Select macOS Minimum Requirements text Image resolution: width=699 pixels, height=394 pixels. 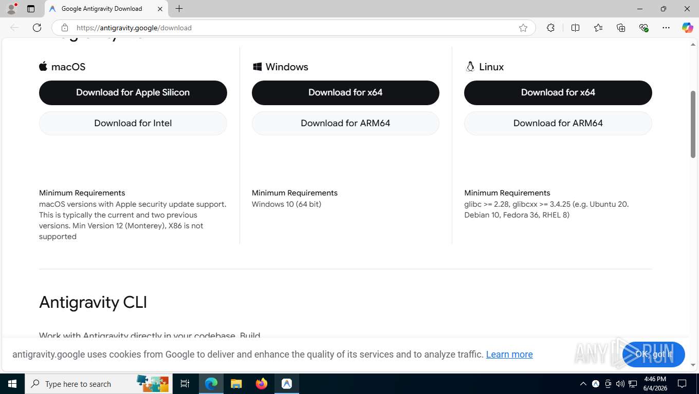tap(82, 193)
